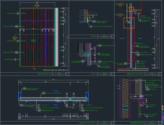Click the circled drawing number 4
Image resolution: width=164 pixels, height=125 pixels.
pyautogui.click(x=160, y=74)
